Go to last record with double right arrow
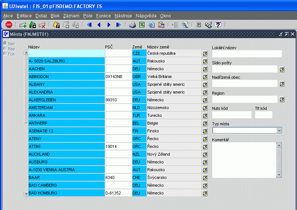Image resolution: width=297 pixels, height=210 pixels. click(118, 25)
